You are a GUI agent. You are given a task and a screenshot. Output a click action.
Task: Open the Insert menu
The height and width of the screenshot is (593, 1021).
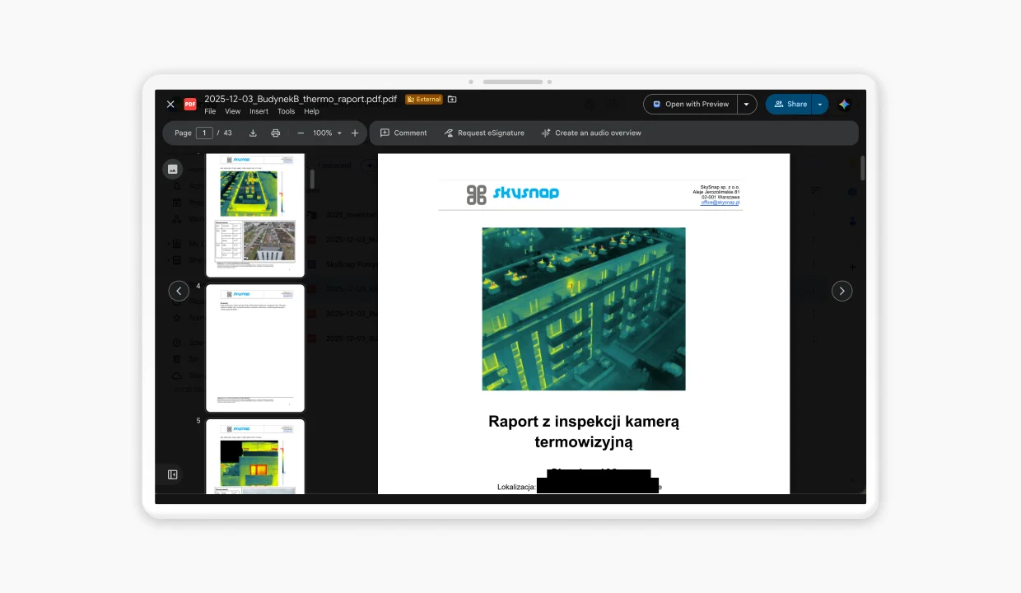pos(259,111)
